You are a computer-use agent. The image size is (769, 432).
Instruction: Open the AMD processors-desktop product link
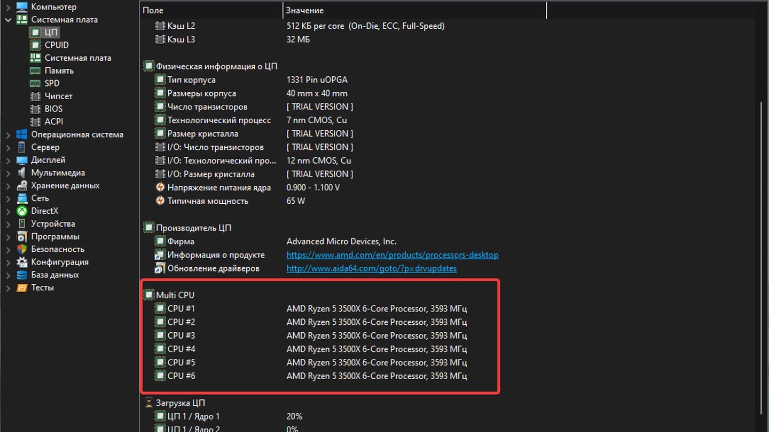(393, 255)
